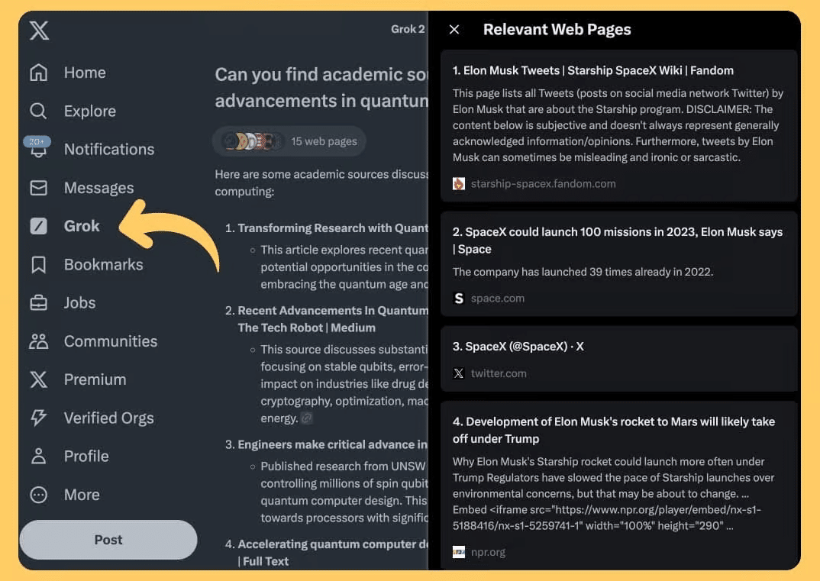Close the Relevant Web Pages panel
This screenshot has height=581, width=820.
[454, 30]
